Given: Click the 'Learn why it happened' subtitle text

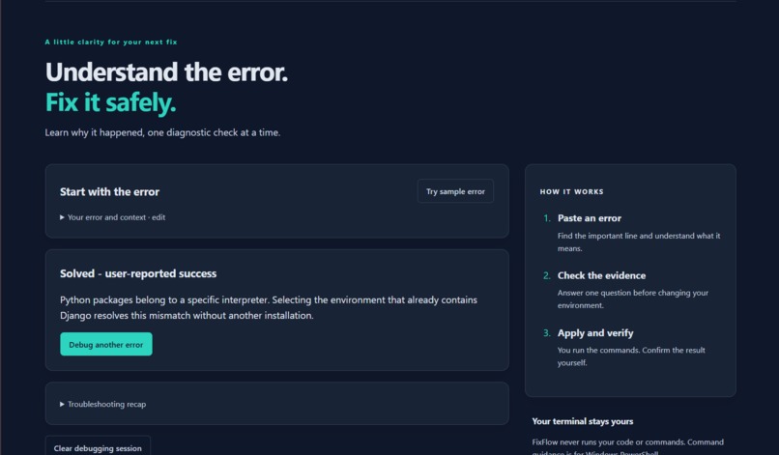Looking at the screenshot, I should [x=162, y=132].
